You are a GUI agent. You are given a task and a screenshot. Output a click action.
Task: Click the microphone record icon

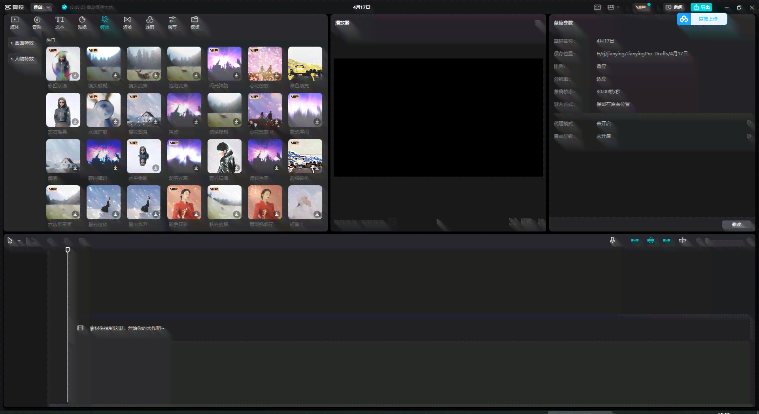click(x=612, y=240)
